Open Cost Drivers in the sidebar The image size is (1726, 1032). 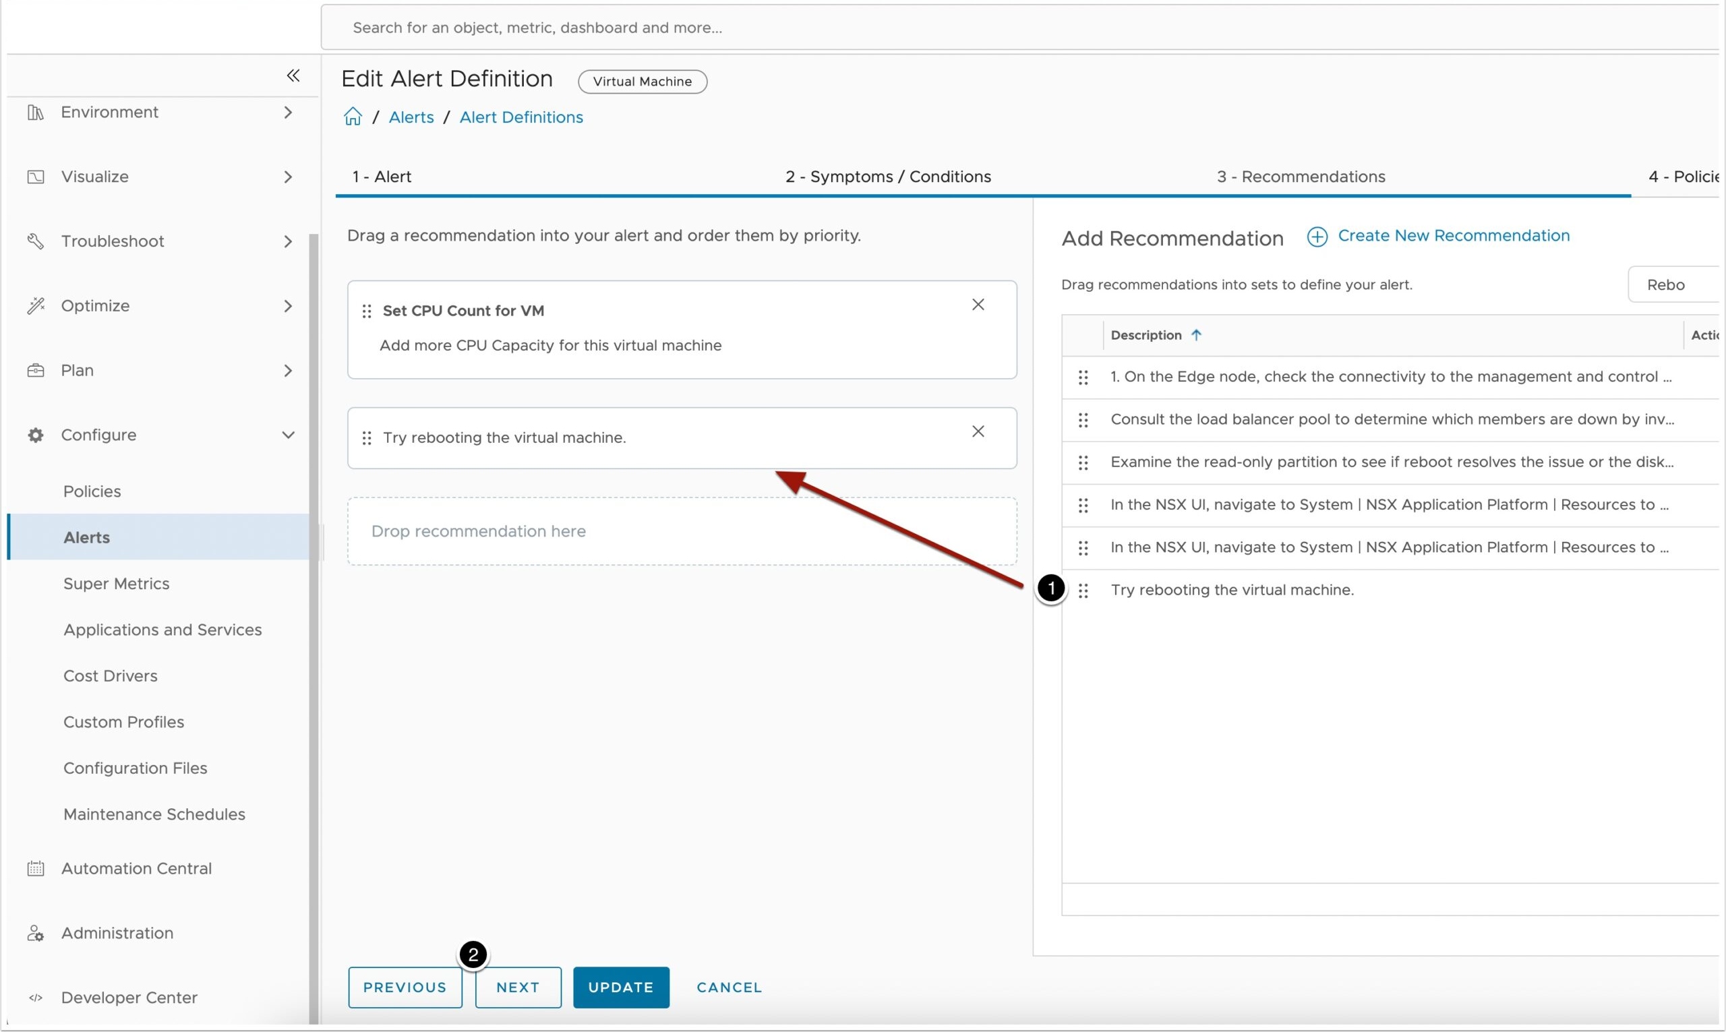coord(110,676)
